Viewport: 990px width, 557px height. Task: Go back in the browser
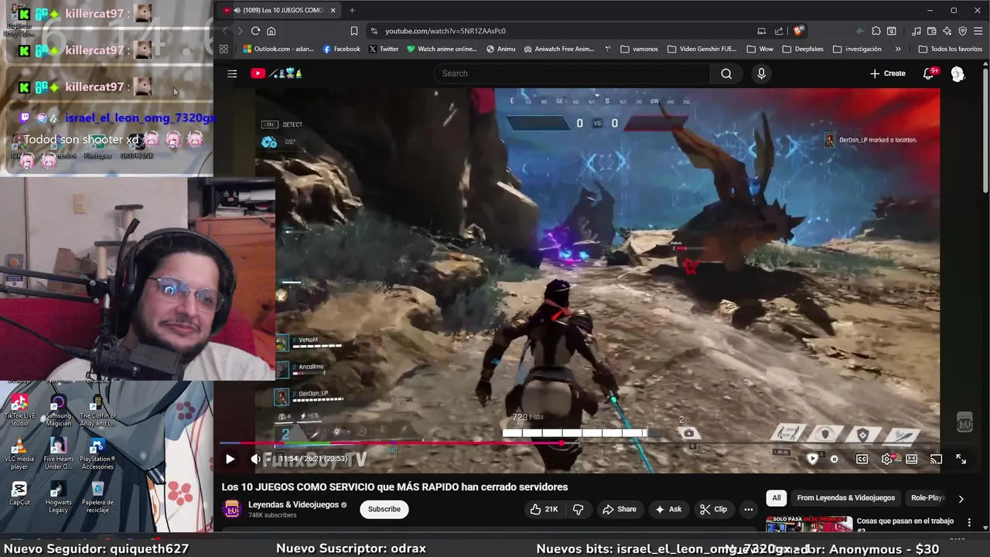(225, 31)
